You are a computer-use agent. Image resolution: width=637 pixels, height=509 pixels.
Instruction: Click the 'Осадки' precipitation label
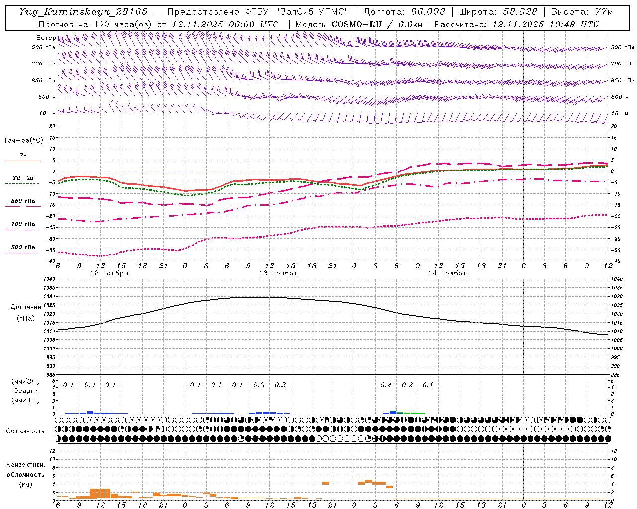click(26, 391)
